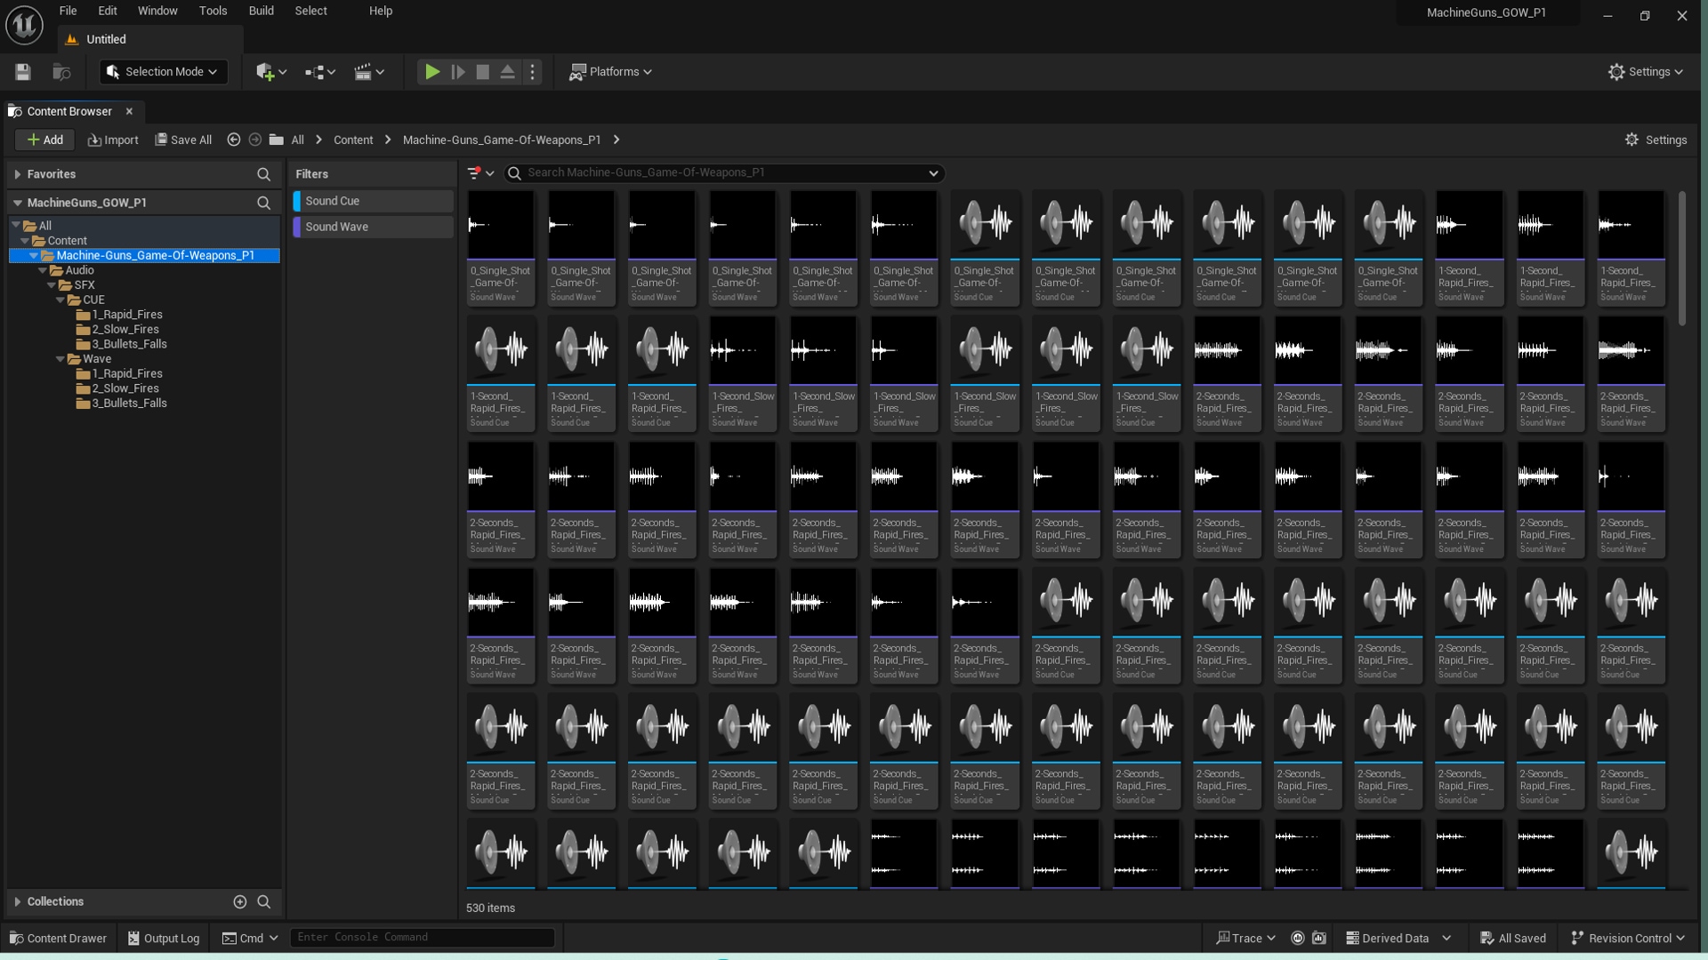Click the Save All button

183,140
